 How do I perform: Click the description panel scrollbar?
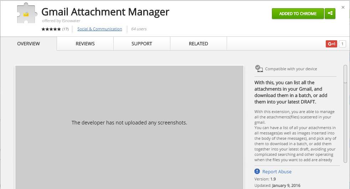click(x=345, y=114)
